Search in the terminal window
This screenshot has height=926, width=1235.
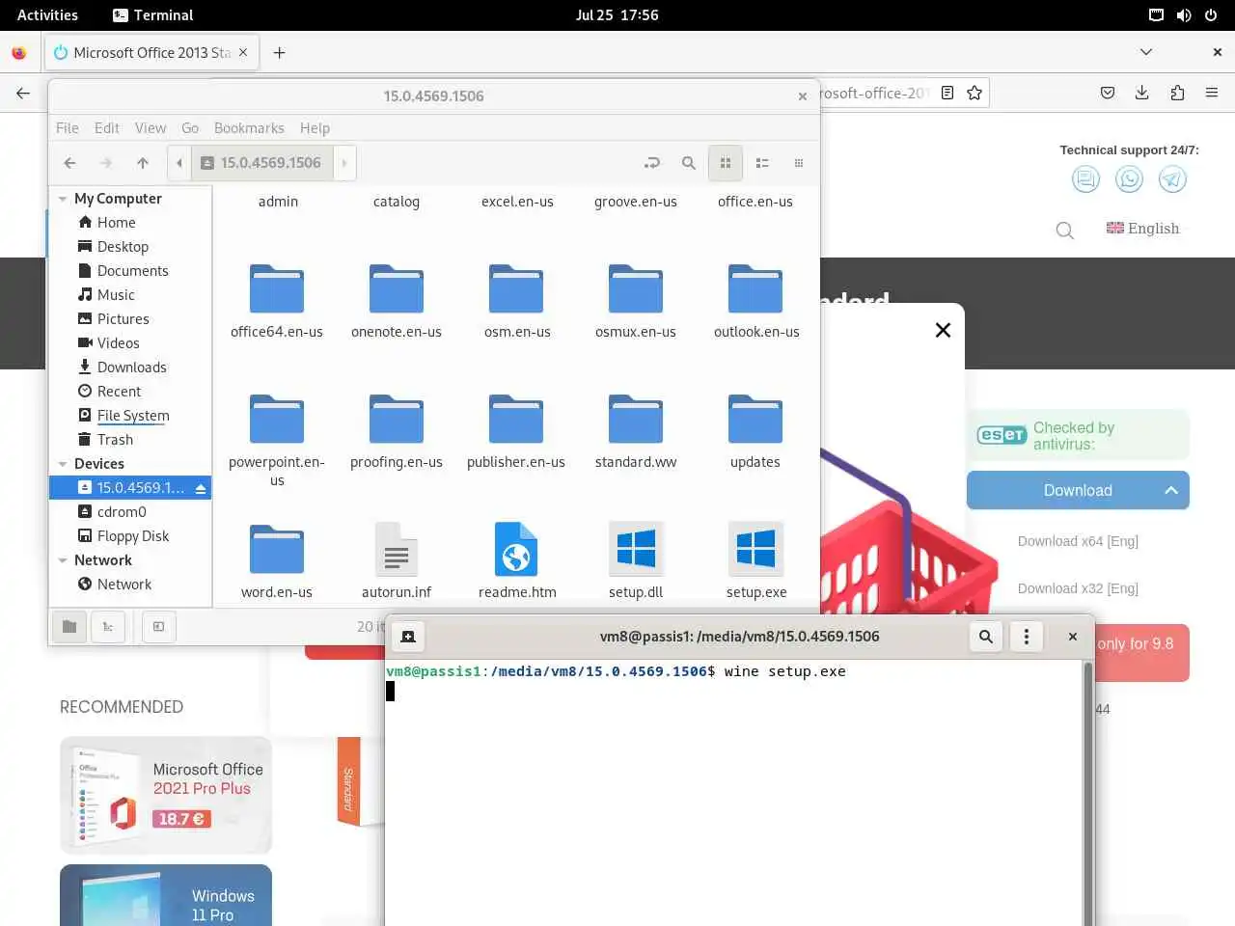click(x=986, y=637)
